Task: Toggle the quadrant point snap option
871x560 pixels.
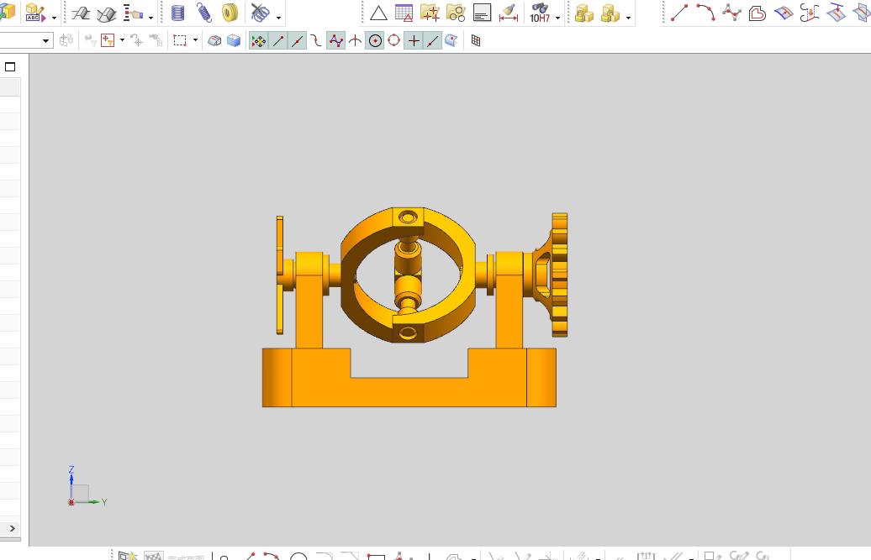Action: (393, 41)
